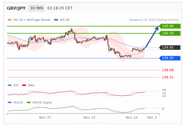Viewport: 186px width, 127px height.
Task: Select the 139.30 pivot price tag
Action: 170,58
